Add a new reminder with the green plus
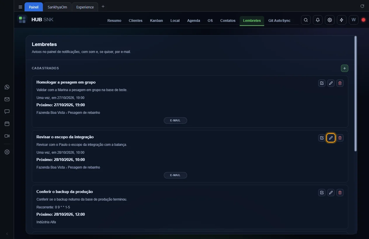This screenshot has height=239, width=369. 344,68
